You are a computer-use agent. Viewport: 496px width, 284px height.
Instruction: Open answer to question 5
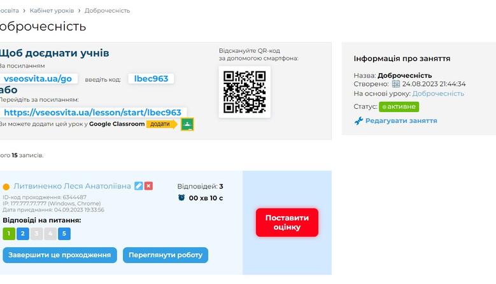pos(64,234)
